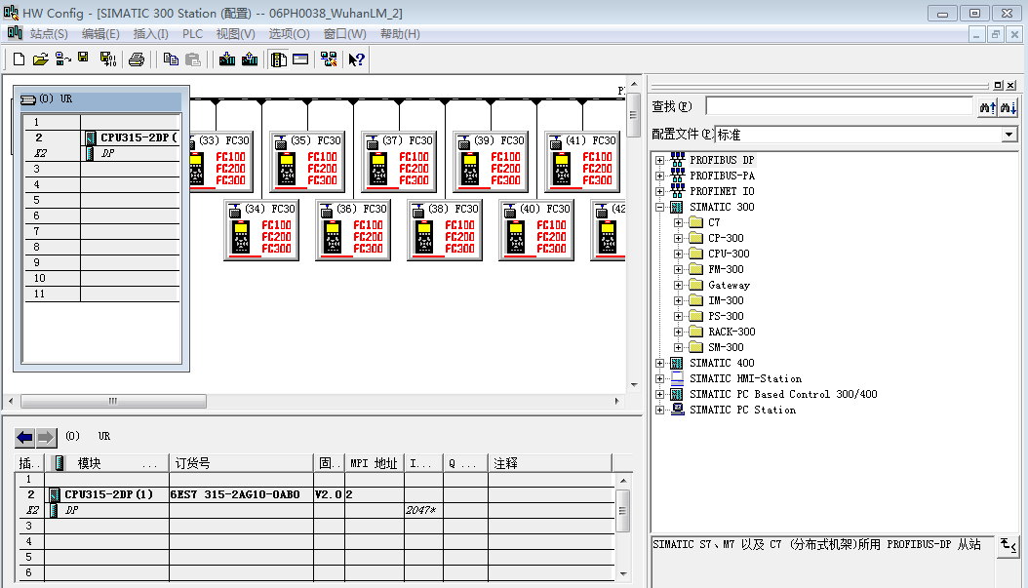Collapse the SIMATIC 300 tree node
The height and width of the screenshot is (588, 1028).
coord(660,207)
